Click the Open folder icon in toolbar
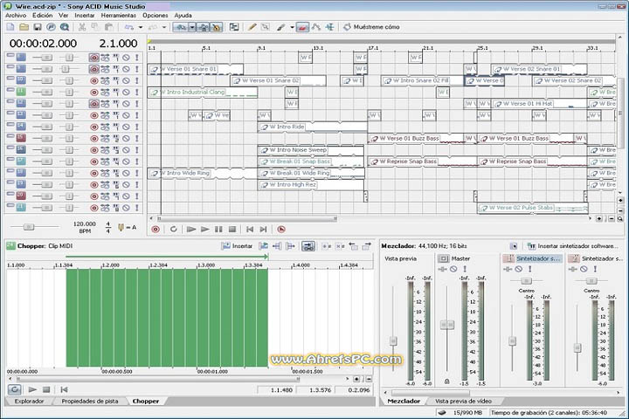The image size is (629, 419). (24, 27)
